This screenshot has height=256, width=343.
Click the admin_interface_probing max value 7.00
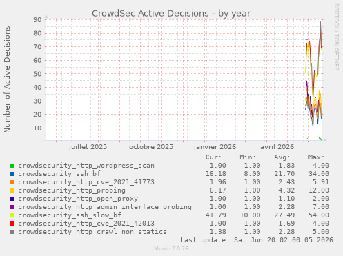[321, 207]
